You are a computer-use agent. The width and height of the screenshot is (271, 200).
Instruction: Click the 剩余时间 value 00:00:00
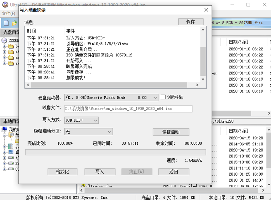(193, 143)
